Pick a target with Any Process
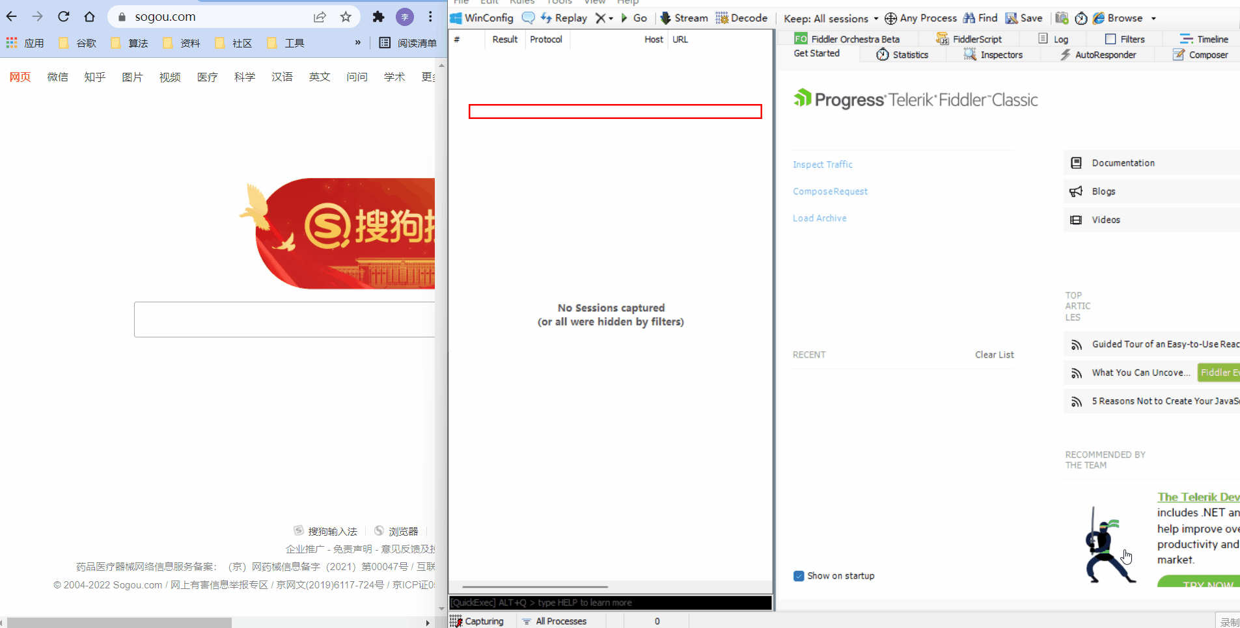The width and height of the screenshot is (1240, 628). tap(920, 18)
